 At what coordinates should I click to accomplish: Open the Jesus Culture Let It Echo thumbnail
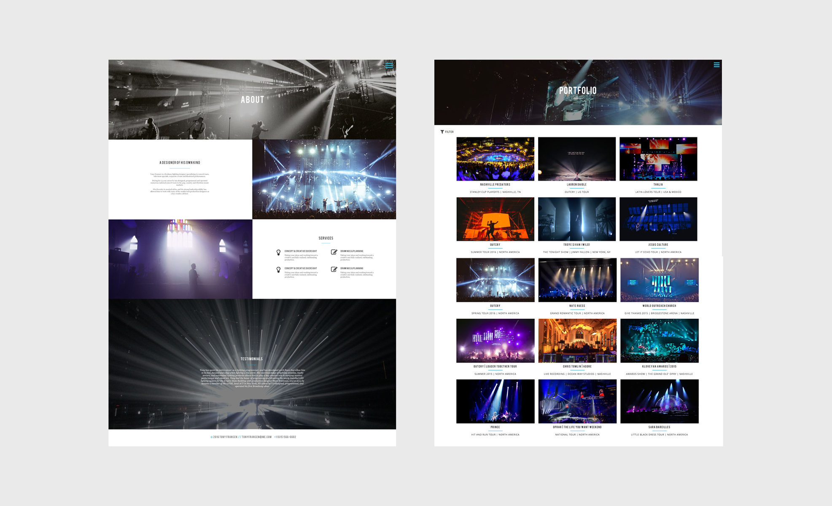[x=659, y=219]
